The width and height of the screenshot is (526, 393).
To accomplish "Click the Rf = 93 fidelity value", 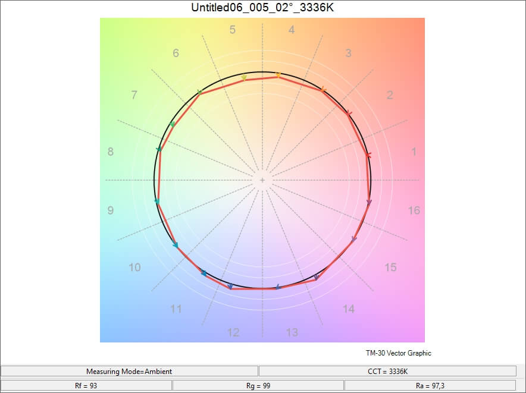I will 86,386.
